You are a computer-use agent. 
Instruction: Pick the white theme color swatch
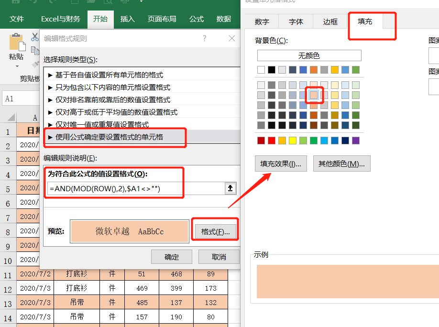click(x=261, y=70)
